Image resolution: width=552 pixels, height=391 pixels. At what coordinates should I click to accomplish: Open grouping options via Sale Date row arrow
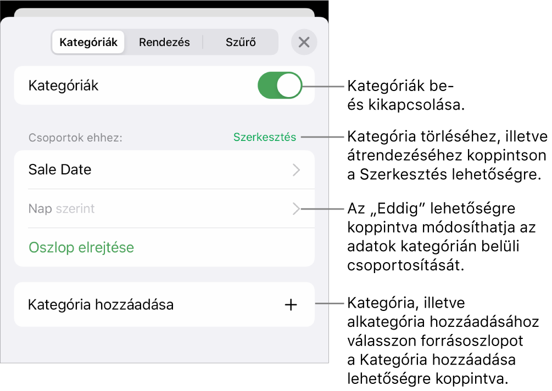pos(296,170)
